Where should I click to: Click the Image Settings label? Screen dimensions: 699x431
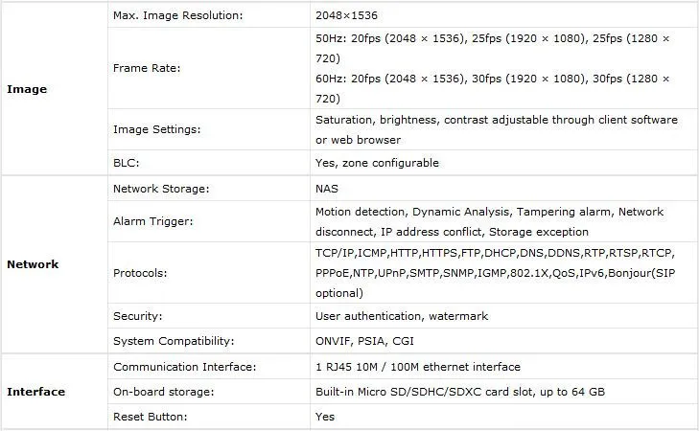[x=157, y=128]
